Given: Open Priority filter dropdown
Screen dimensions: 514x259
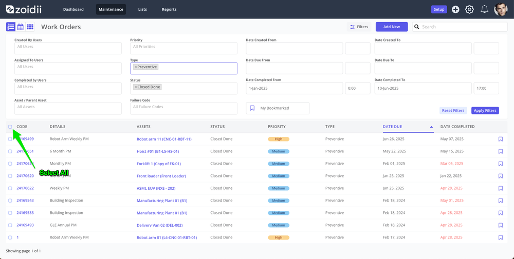Looking at the screenshot, I should (183, 48).
